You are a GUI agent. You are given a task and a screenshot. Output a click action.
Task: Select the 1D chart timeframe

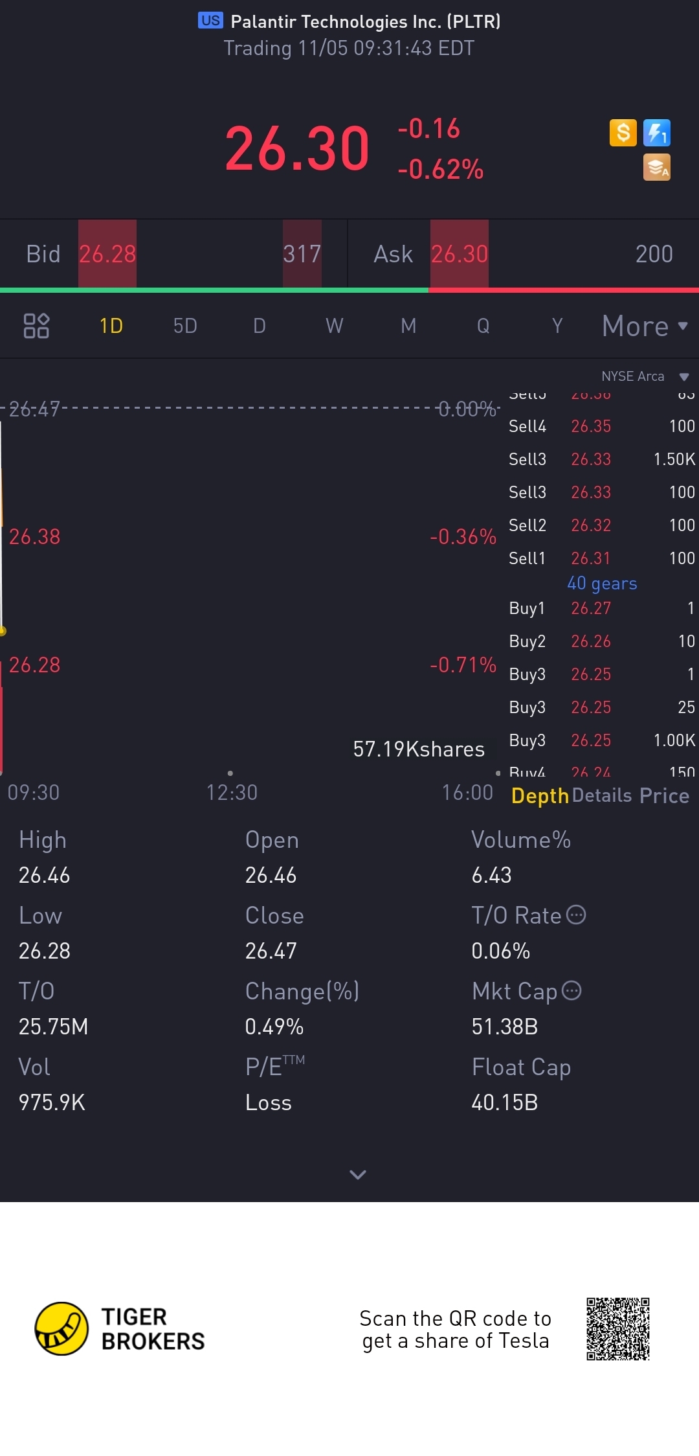point(111,326)
